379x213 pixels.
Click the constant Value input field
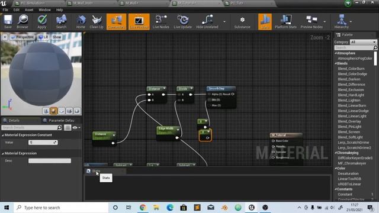(43, 143)
